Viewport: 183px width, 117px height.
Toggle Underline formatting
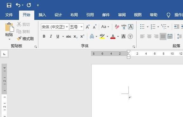58,36
